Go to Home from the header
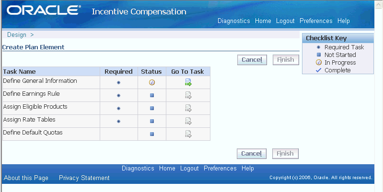This screenshot has height=192, width=383. coord(263,21)
